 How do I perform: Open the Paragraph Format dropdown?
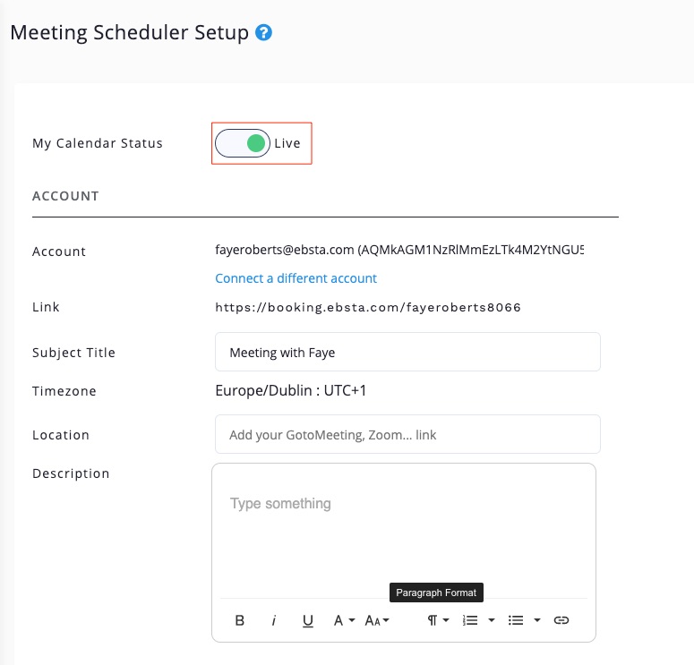[x=437, y=620]
